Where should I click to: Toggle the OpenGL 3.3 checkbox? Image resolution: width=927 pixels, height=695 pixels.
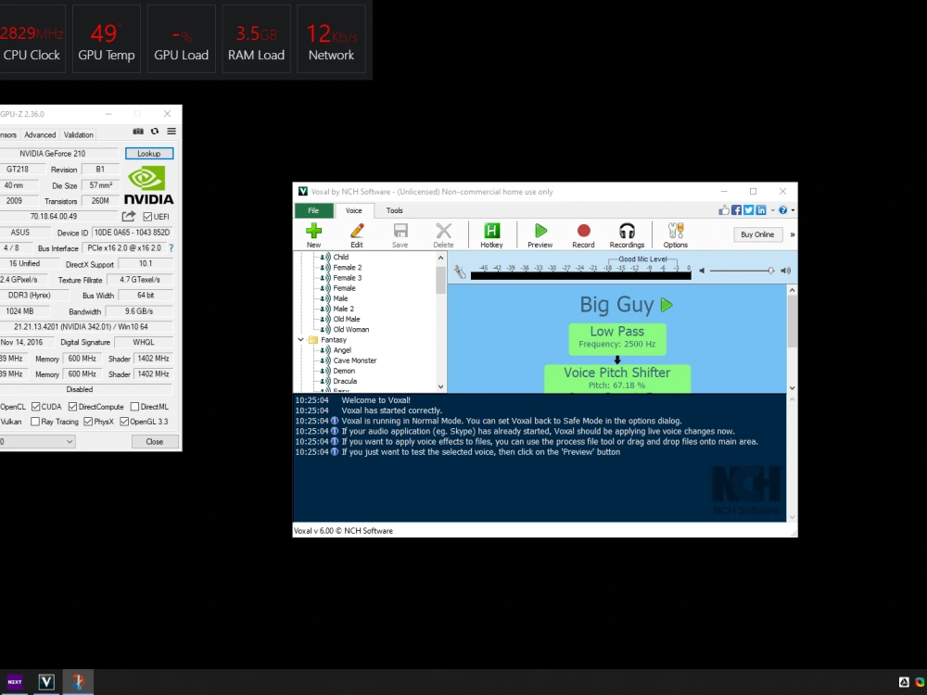tap(124, 422)
